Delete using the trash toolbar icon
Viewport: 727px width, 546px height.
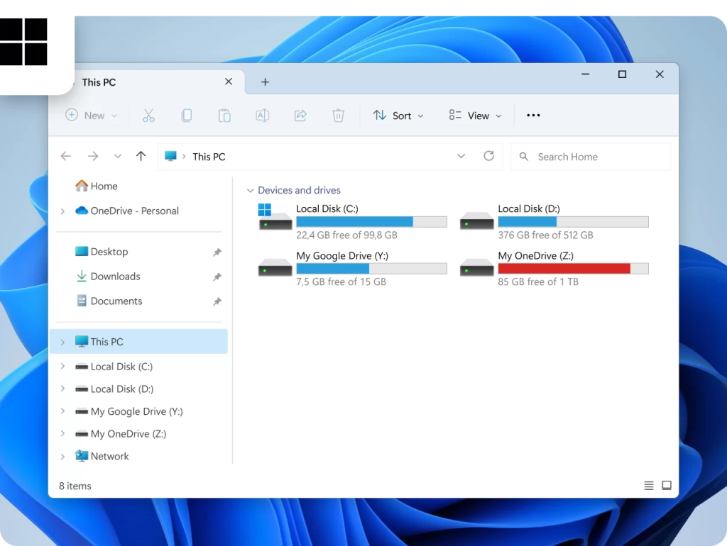click(338, 115)
